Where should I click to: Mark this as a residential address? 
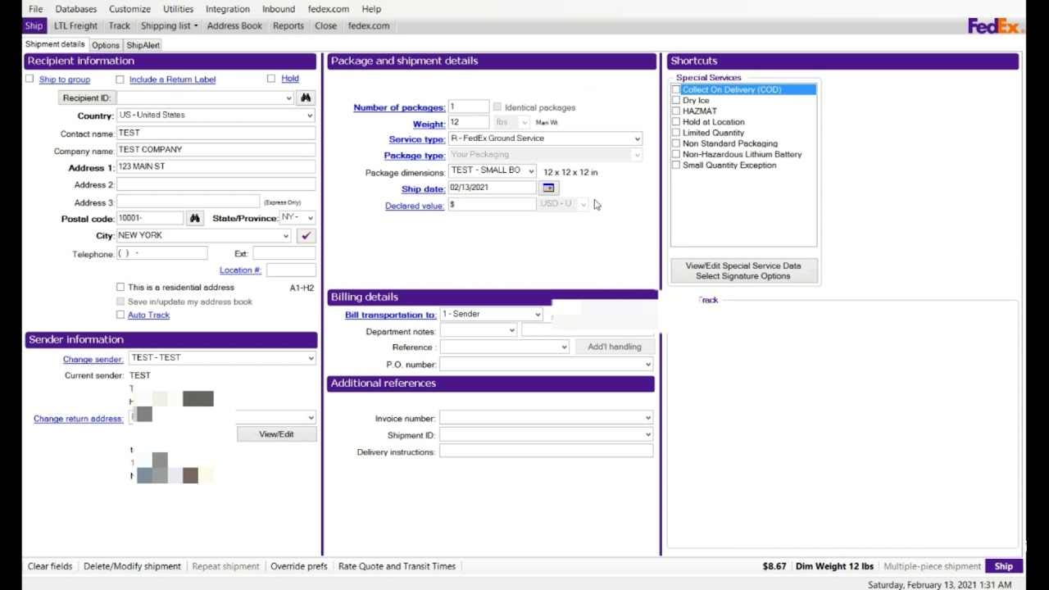point(120,287)
